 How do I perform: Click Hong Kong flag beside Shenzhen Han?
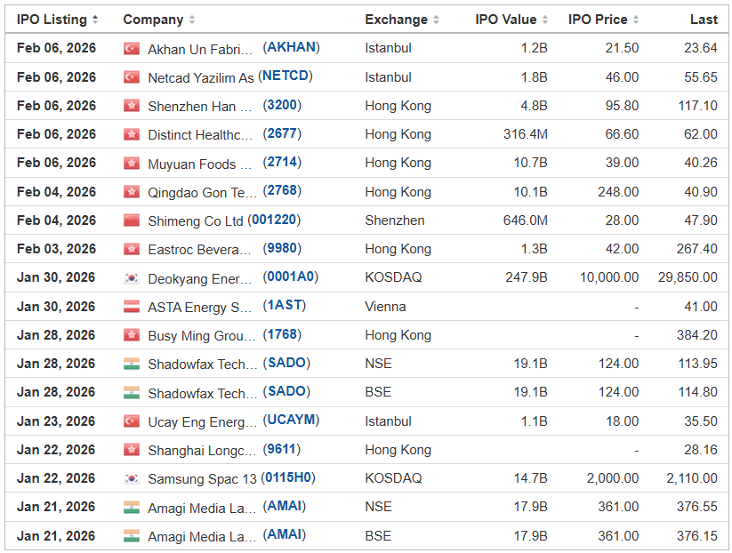click(x=131, y=106)
